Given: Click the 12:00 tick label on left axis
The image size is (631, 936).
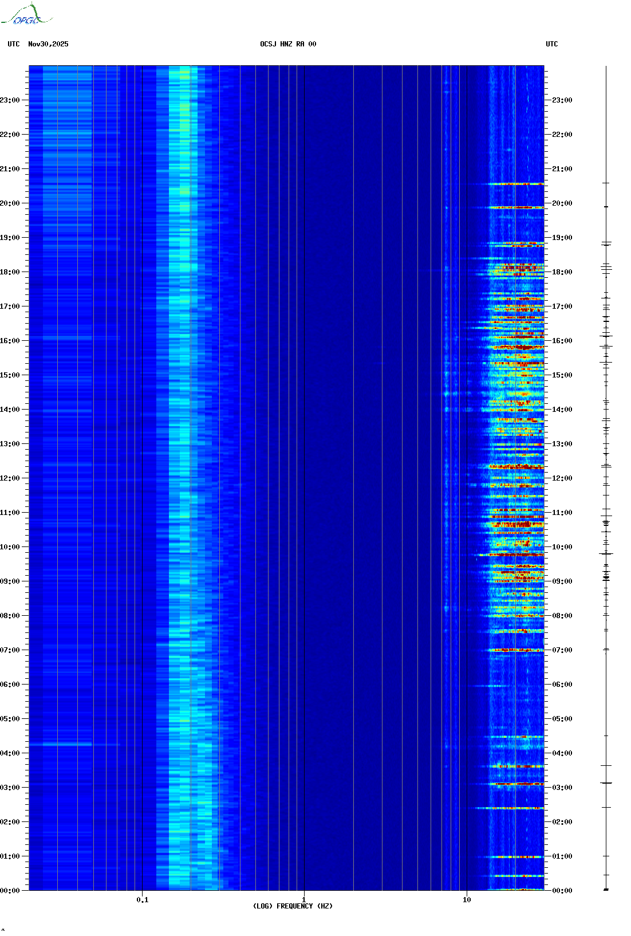Looking at the screenshot, I should [10, 478].
